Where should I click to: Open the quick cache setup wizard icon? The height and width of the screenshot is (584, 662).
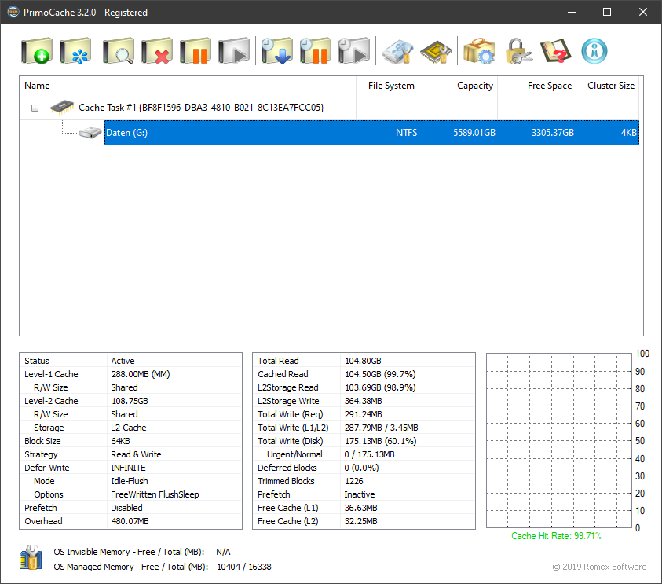tap(75, 51)
